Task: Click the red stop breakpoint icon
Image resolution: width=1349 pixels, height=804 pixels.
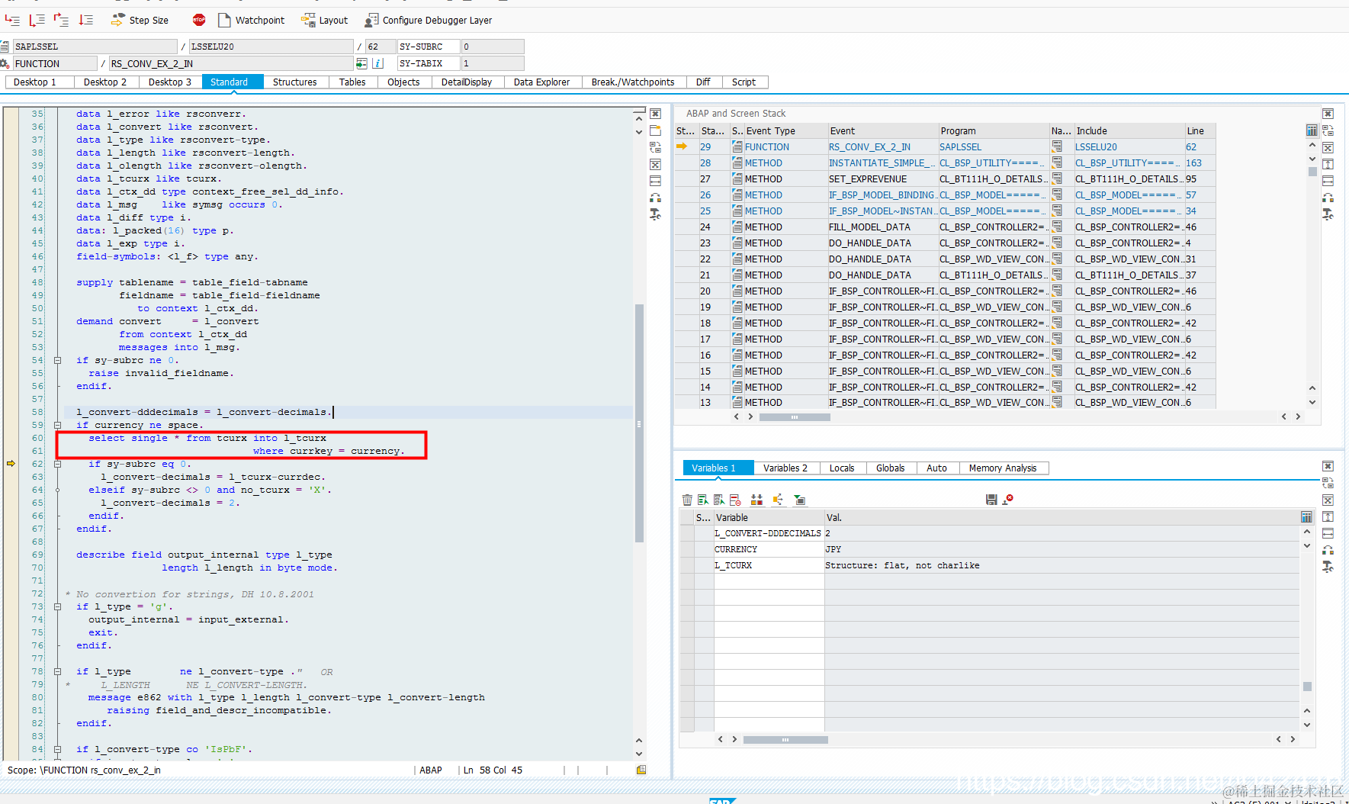Action: click(199, 20)
